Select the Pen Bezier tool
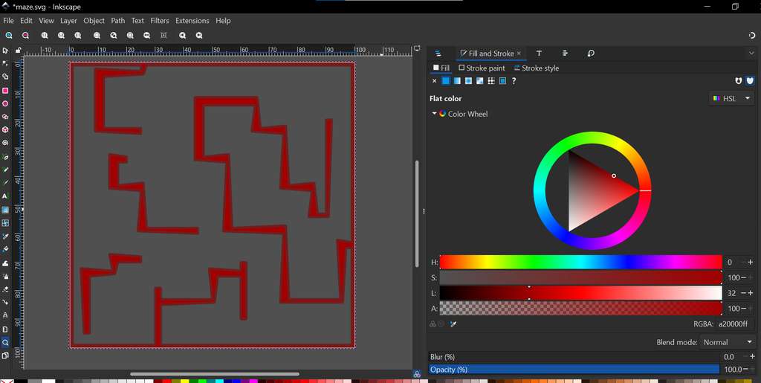761x383 pixels. coord(5,157)
